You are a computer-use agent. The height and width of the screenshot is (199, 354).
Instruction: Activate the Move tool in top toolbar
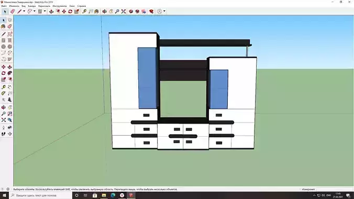point(64,12)
